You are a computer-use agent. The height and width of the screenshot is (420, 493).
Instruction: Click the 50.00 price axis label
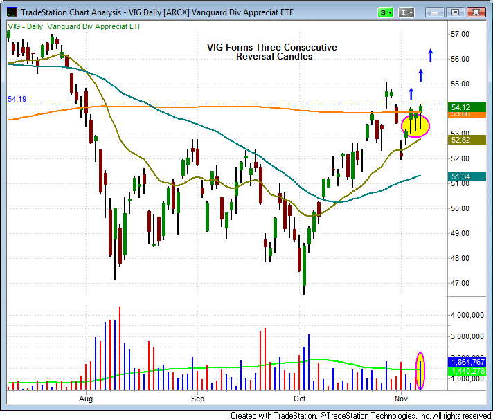pyautogui.click(x=460, y=208)
